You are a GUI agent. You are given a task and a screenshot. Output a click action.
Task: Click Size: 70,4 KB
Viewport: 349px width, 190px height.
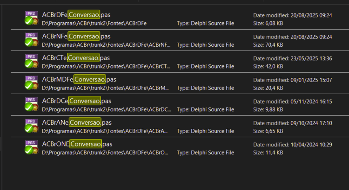pyautogui.click(x=268, y=45)
